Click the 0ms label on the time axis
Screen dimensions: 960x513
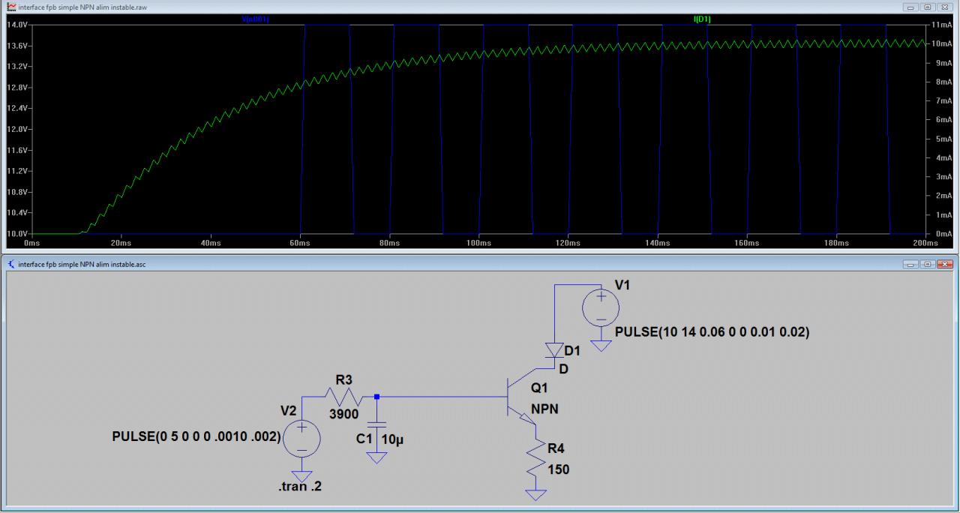pyautogui.click(x=32, y=244)
